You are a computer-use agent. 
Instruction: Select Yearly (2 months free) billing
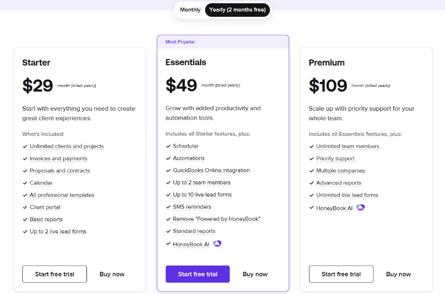[x=237, y=10]
